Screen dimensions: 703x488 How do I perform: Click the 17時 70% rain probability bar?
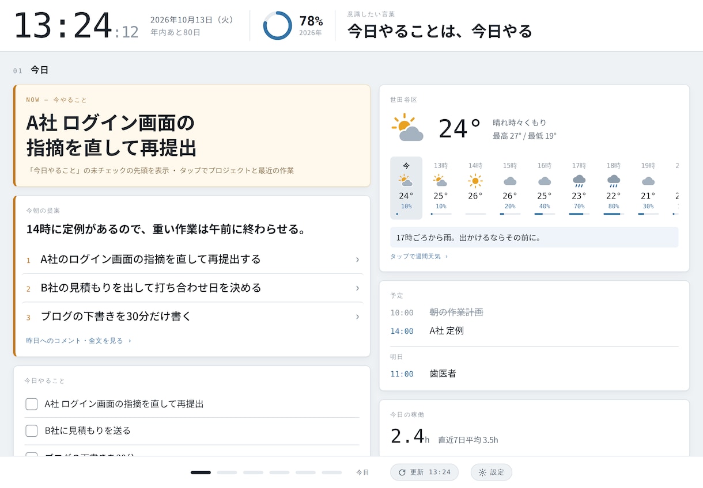tap(579, 214)
